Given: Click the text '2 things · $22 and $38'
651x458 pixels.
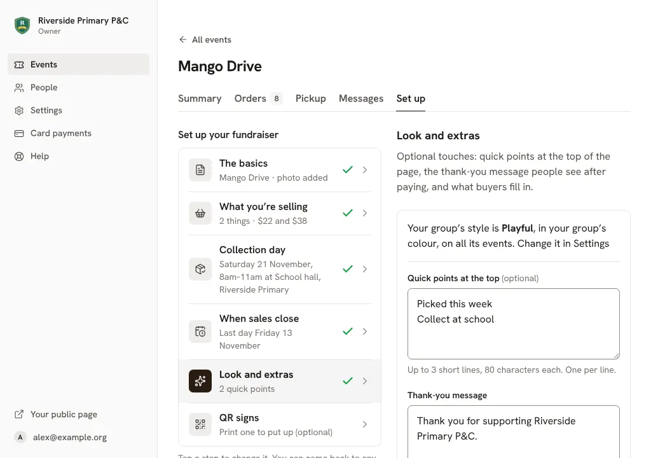Looking at the screenshot, I should coord(263,221).
